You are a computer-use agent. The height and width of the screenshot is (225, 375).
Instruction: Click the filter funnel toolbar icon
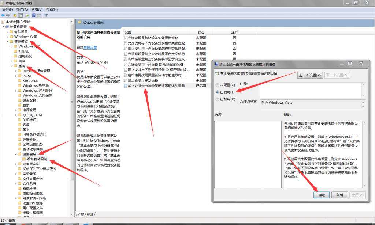pyautogui.click(x=46, y=15)
